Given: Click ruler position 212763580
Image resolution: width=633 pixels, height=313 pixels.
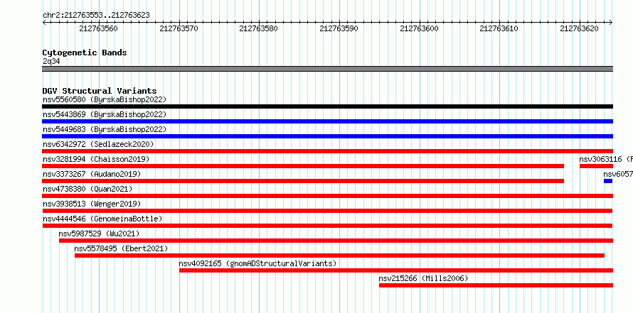Looking at the screenshot, I should point(259,28).
